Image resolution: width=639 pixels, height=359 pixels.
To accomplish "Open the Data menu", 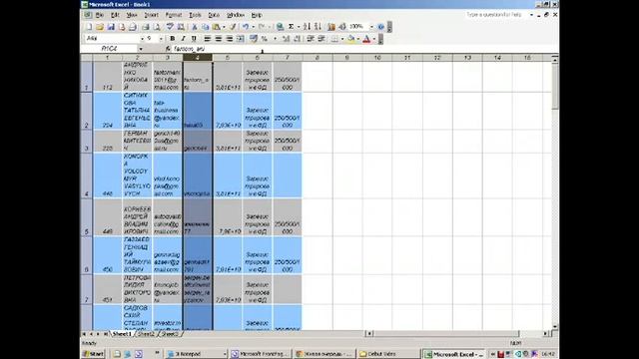I will (214, 15).
